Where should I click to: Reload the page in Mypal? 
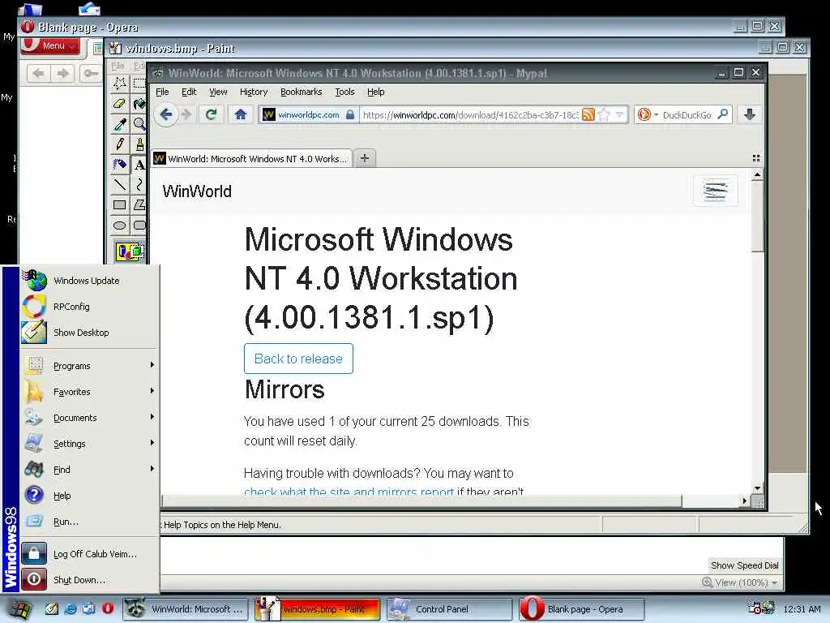click(212, 114)
